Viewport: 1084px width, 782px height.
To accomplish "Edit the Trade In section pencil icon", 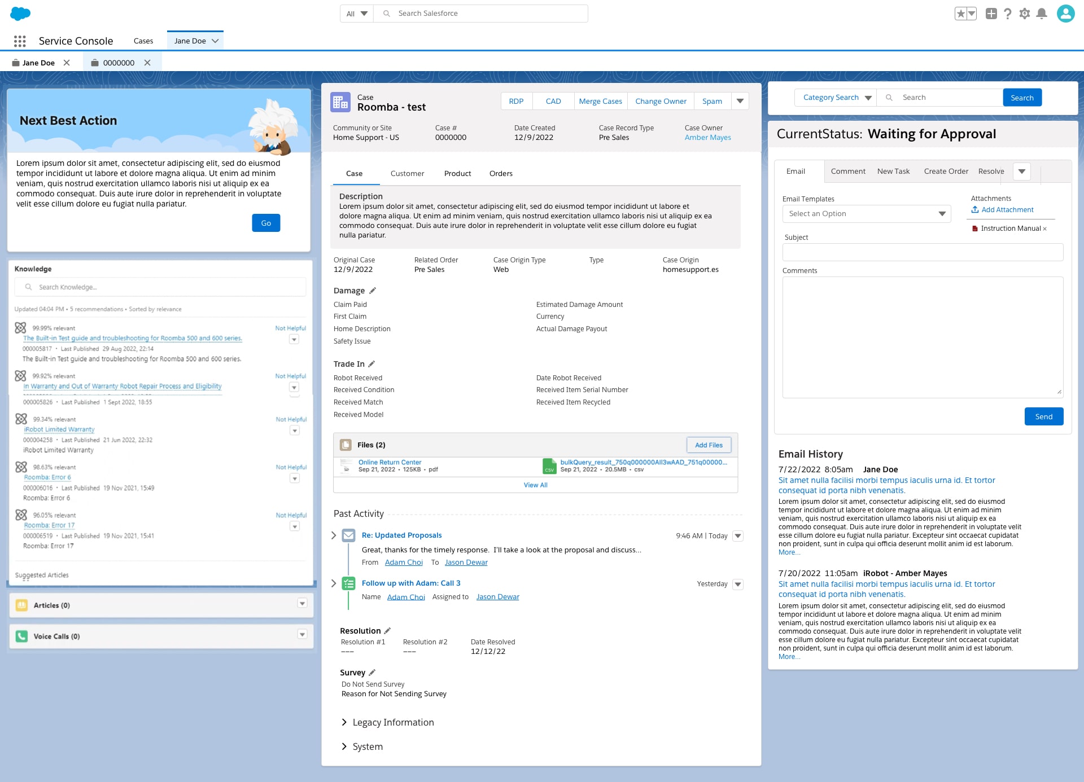I will click(x=371, y=364).
